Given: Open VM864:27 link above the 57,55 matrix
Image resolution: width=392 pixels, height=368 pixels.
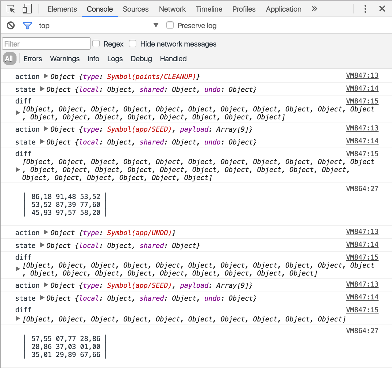Looking at the screenshot, I should pyautogui.click(x=362, y=331).
